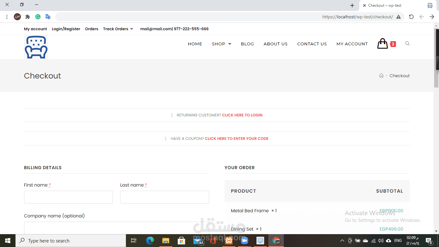Click the Last name input field
The width and height of the screenshot is (439, 247).
point(165,197)
